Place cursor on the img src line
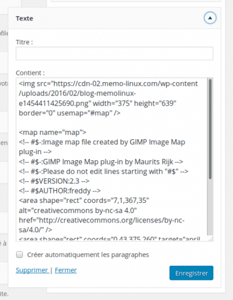 point(108,83)
